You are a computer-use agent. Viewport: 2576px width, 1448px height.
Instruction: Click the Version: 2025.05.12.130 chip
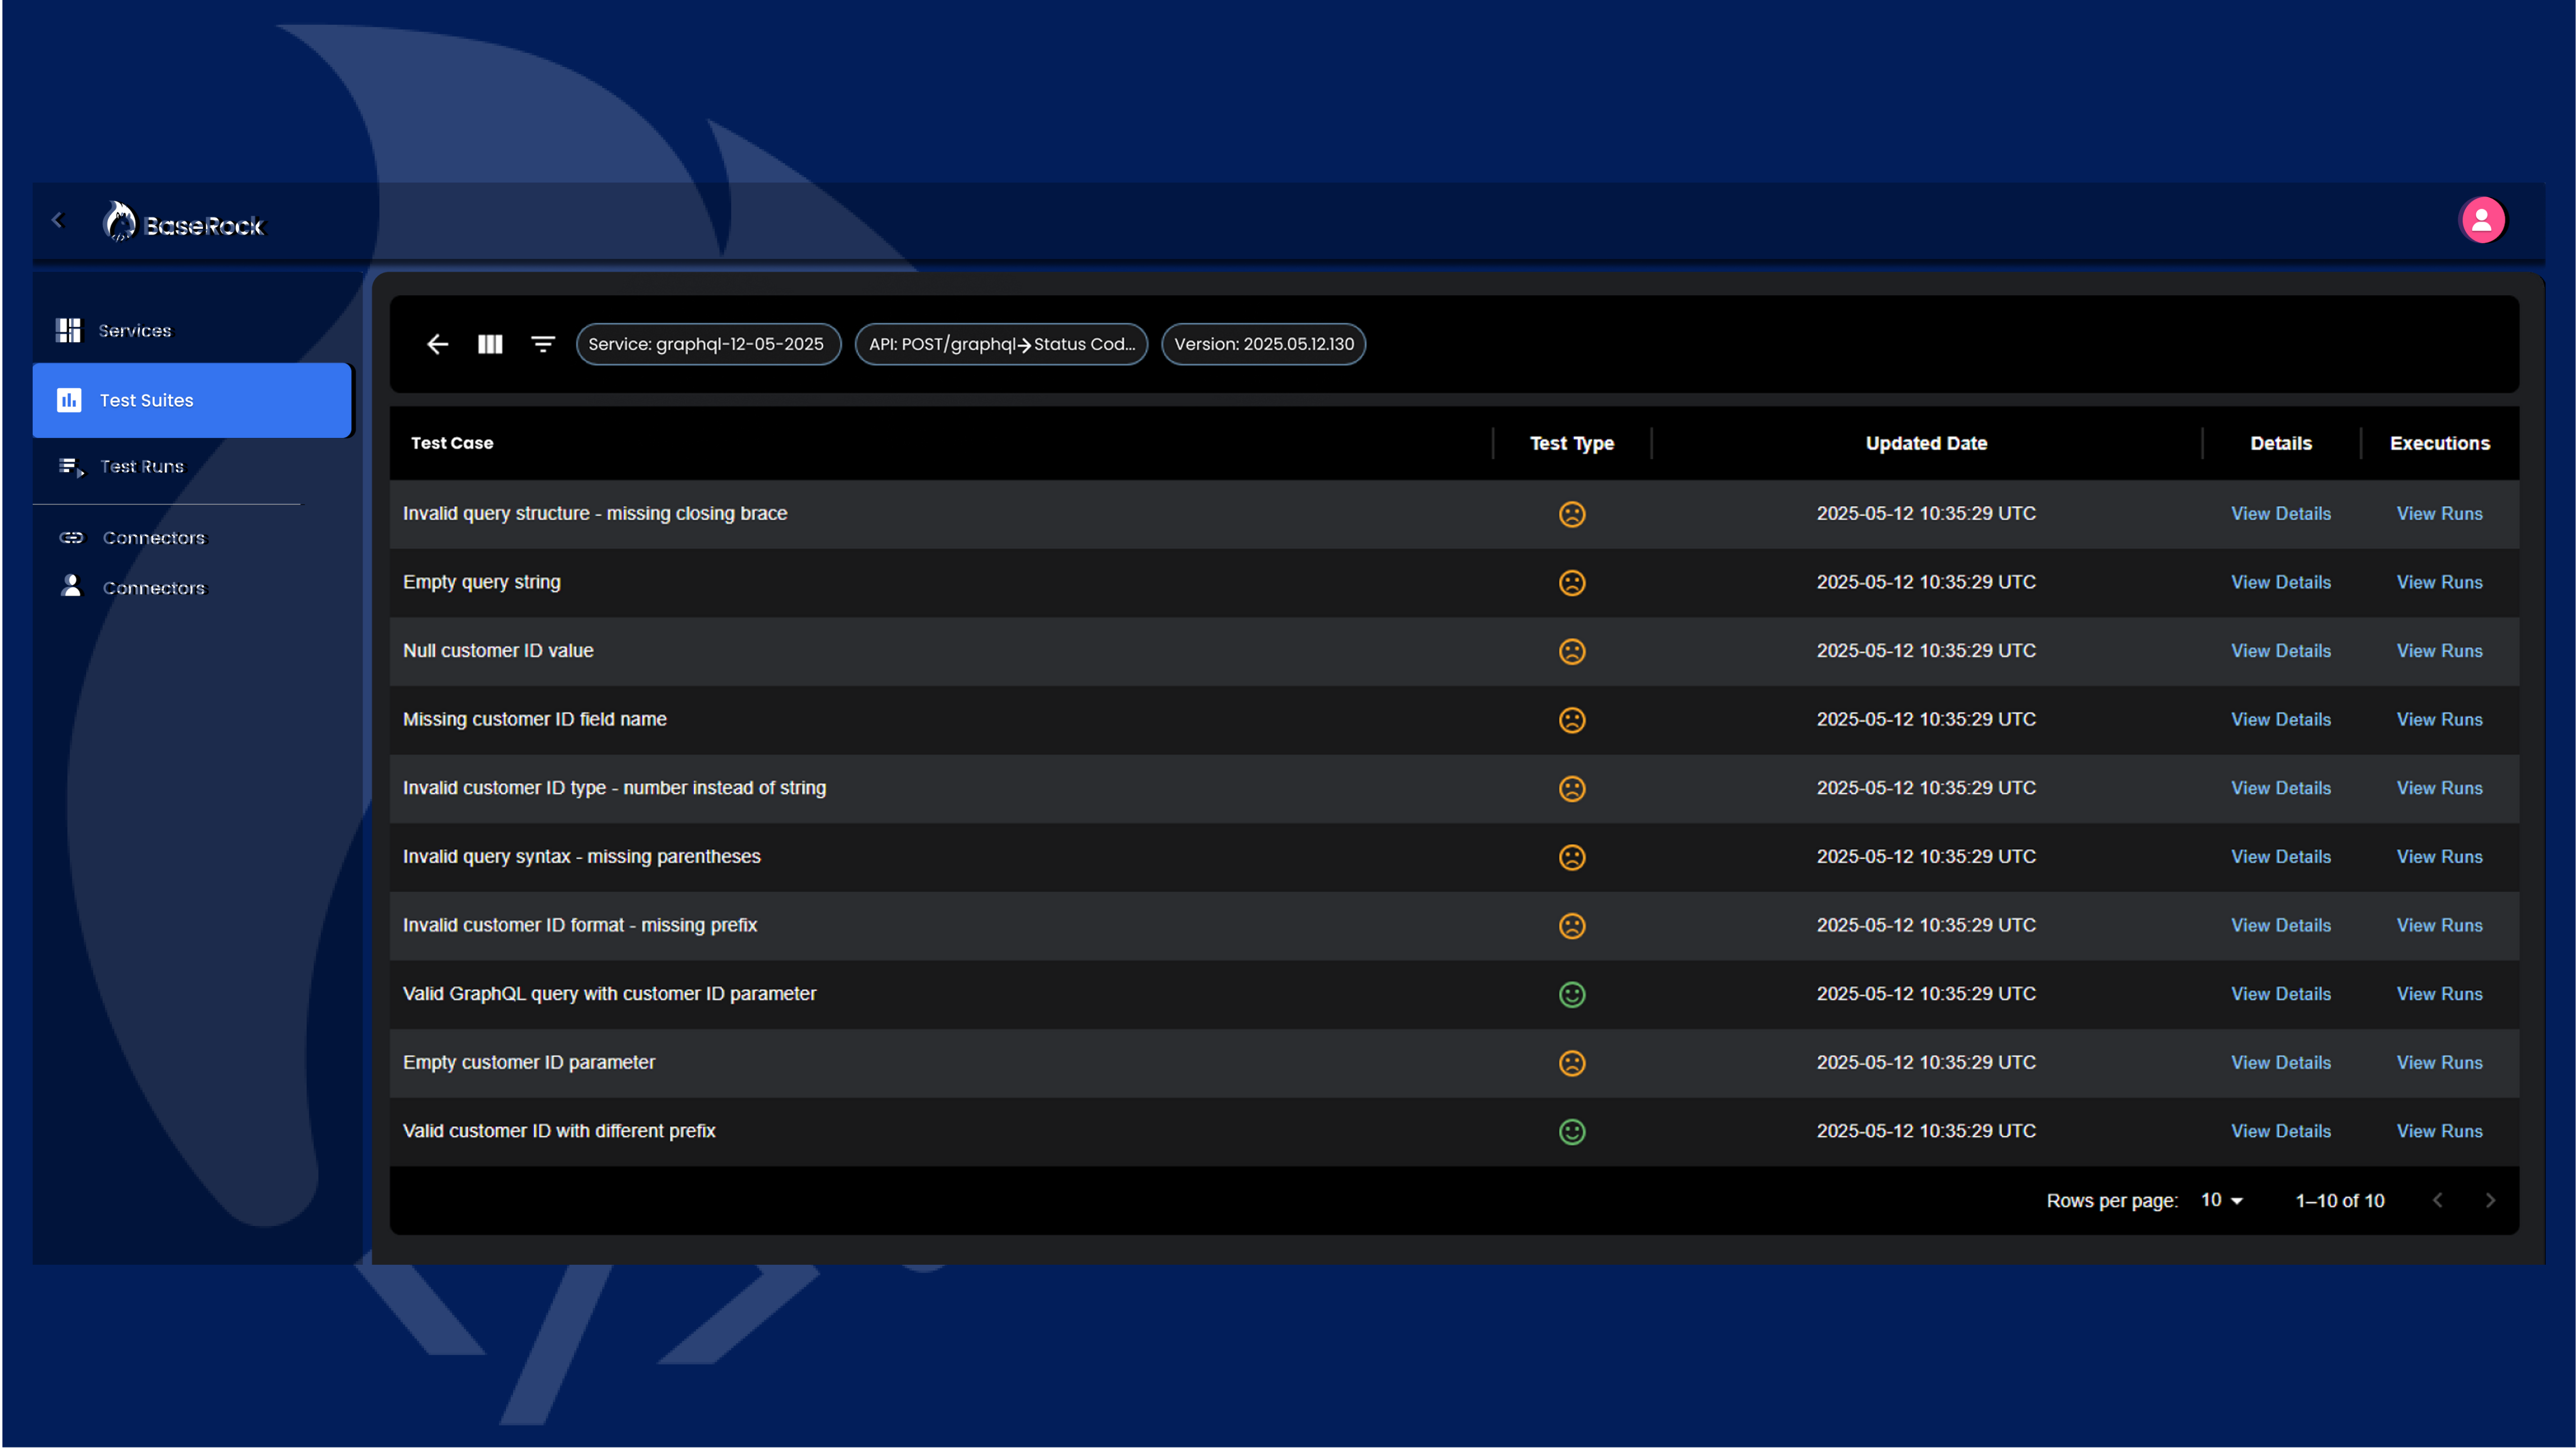pyautogui.click(x=1263, y=344)
